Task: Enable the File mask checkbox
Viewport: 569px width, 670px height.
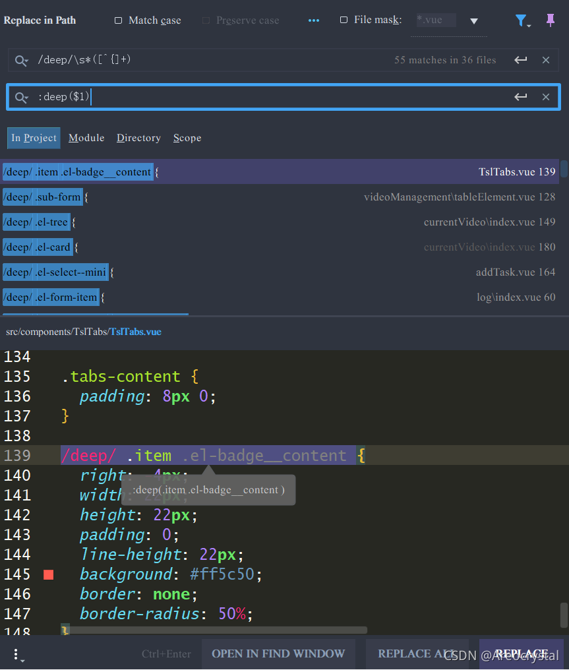Action: [x=344, y=20]
